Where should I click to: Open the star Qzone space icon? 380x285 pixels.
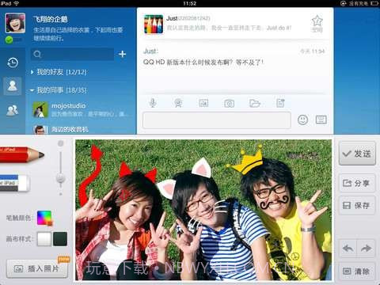[x=317, y=24]
